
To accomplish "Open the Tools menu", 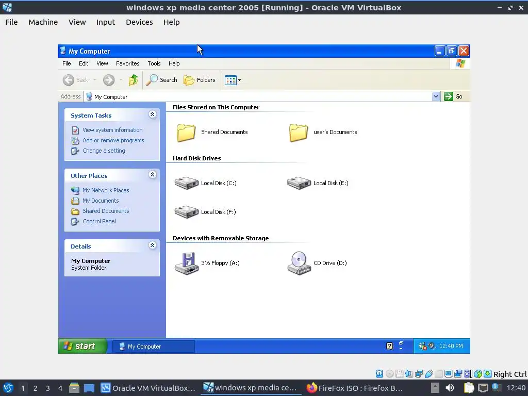I will pyautogui.click(x=154, y=63).
